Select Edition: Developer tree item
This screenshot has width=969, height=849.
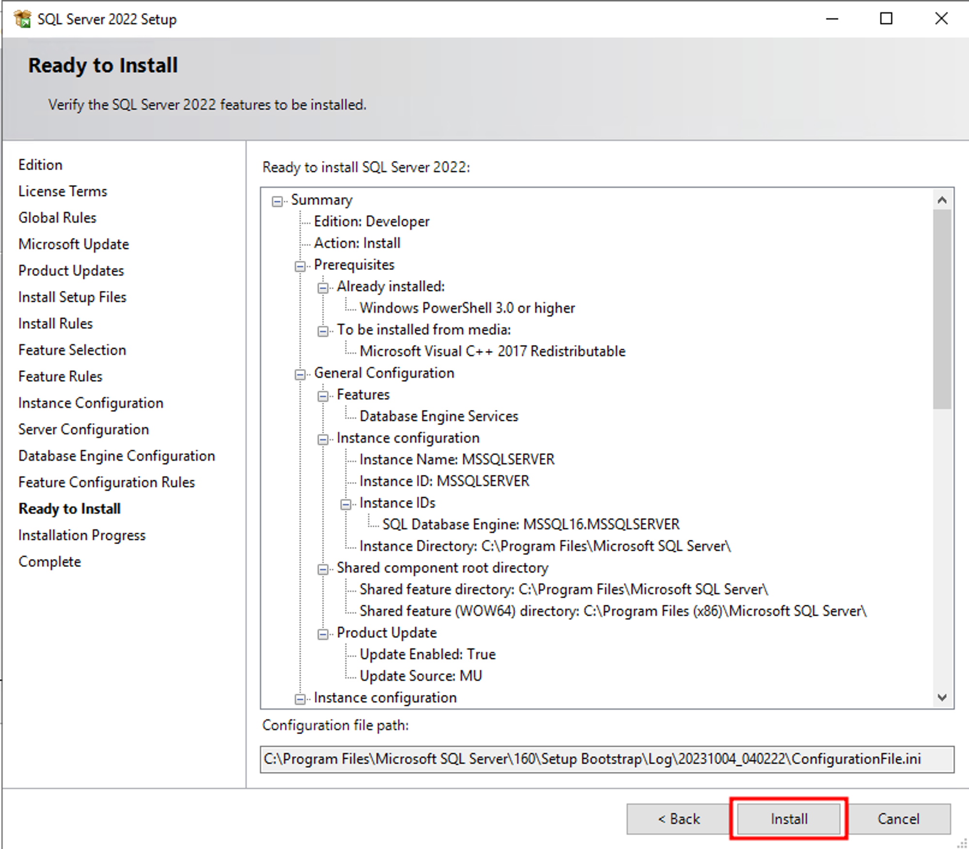point(371,221)
